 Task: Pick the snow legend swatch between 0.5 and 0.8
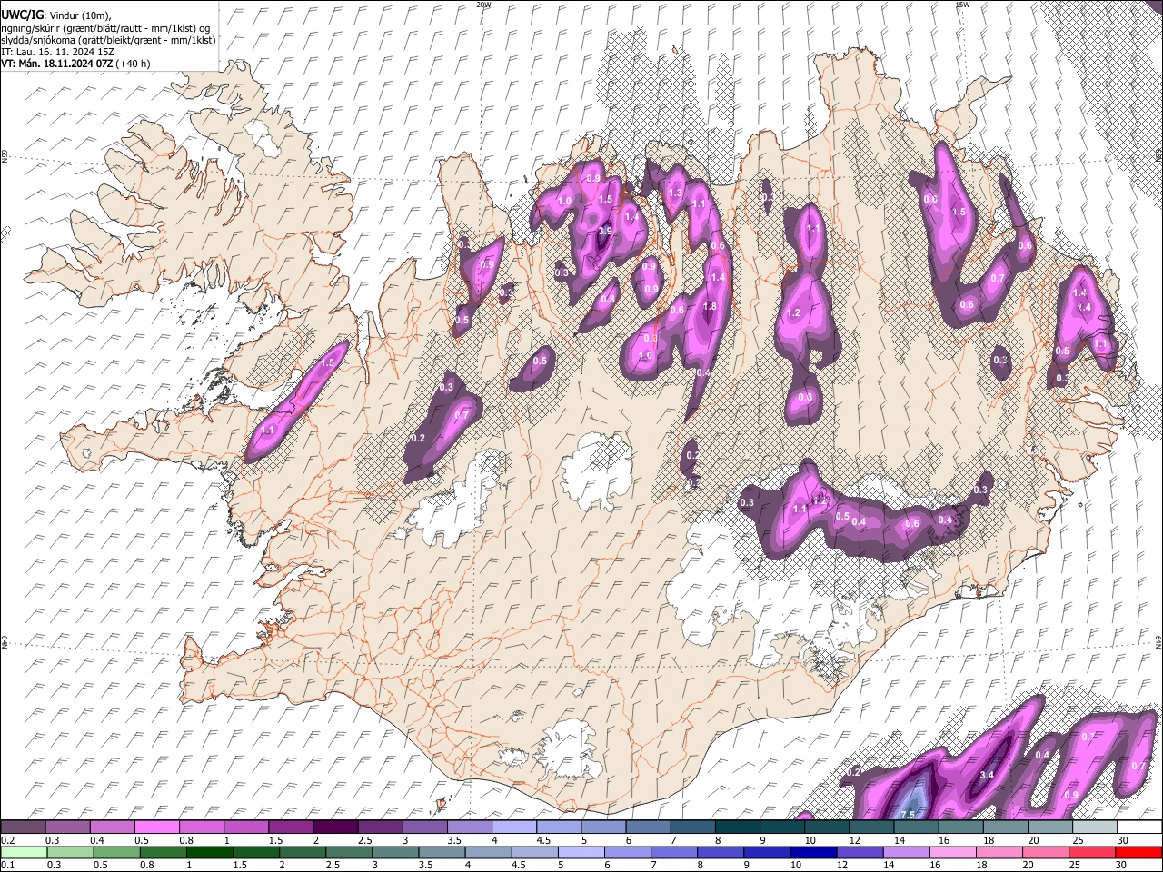(156, 827)
